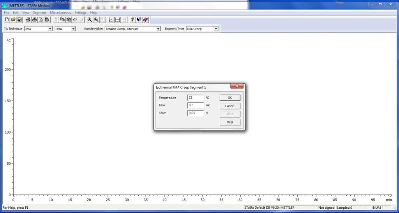Open the Edit menu
Image resolution: width=399 pixels, height=213 pixels.
[16, 12]
